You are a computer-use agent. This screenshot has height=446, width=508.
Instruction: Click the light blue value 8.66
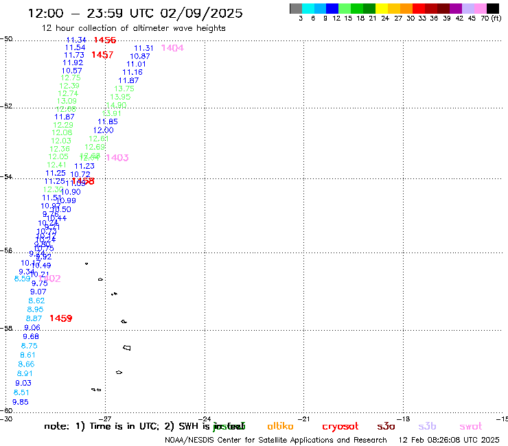pyautogui.click(x=26, y=364)
